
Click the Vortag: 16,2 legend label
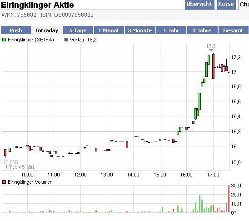click(x=83, y=40)
